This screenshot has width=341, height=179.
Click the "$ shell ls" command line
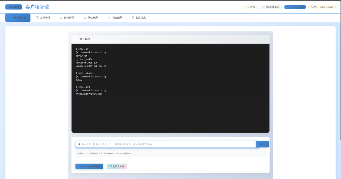click(82, 49)
